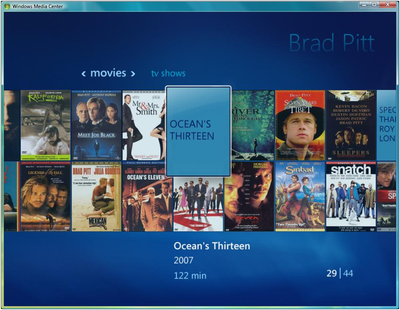Click the 122 min duration text
The image size is (400, 310).
click(x=190, y=276)
